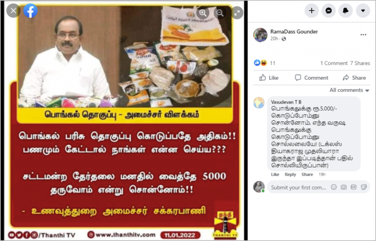Zoom out of the photo
376x241 pixels.
coord(220,13)
